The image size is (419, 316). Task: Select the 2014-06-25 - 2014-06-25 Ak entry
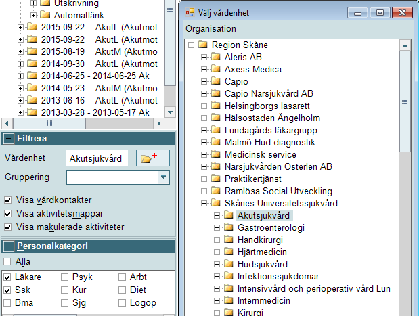pos(95,76)
